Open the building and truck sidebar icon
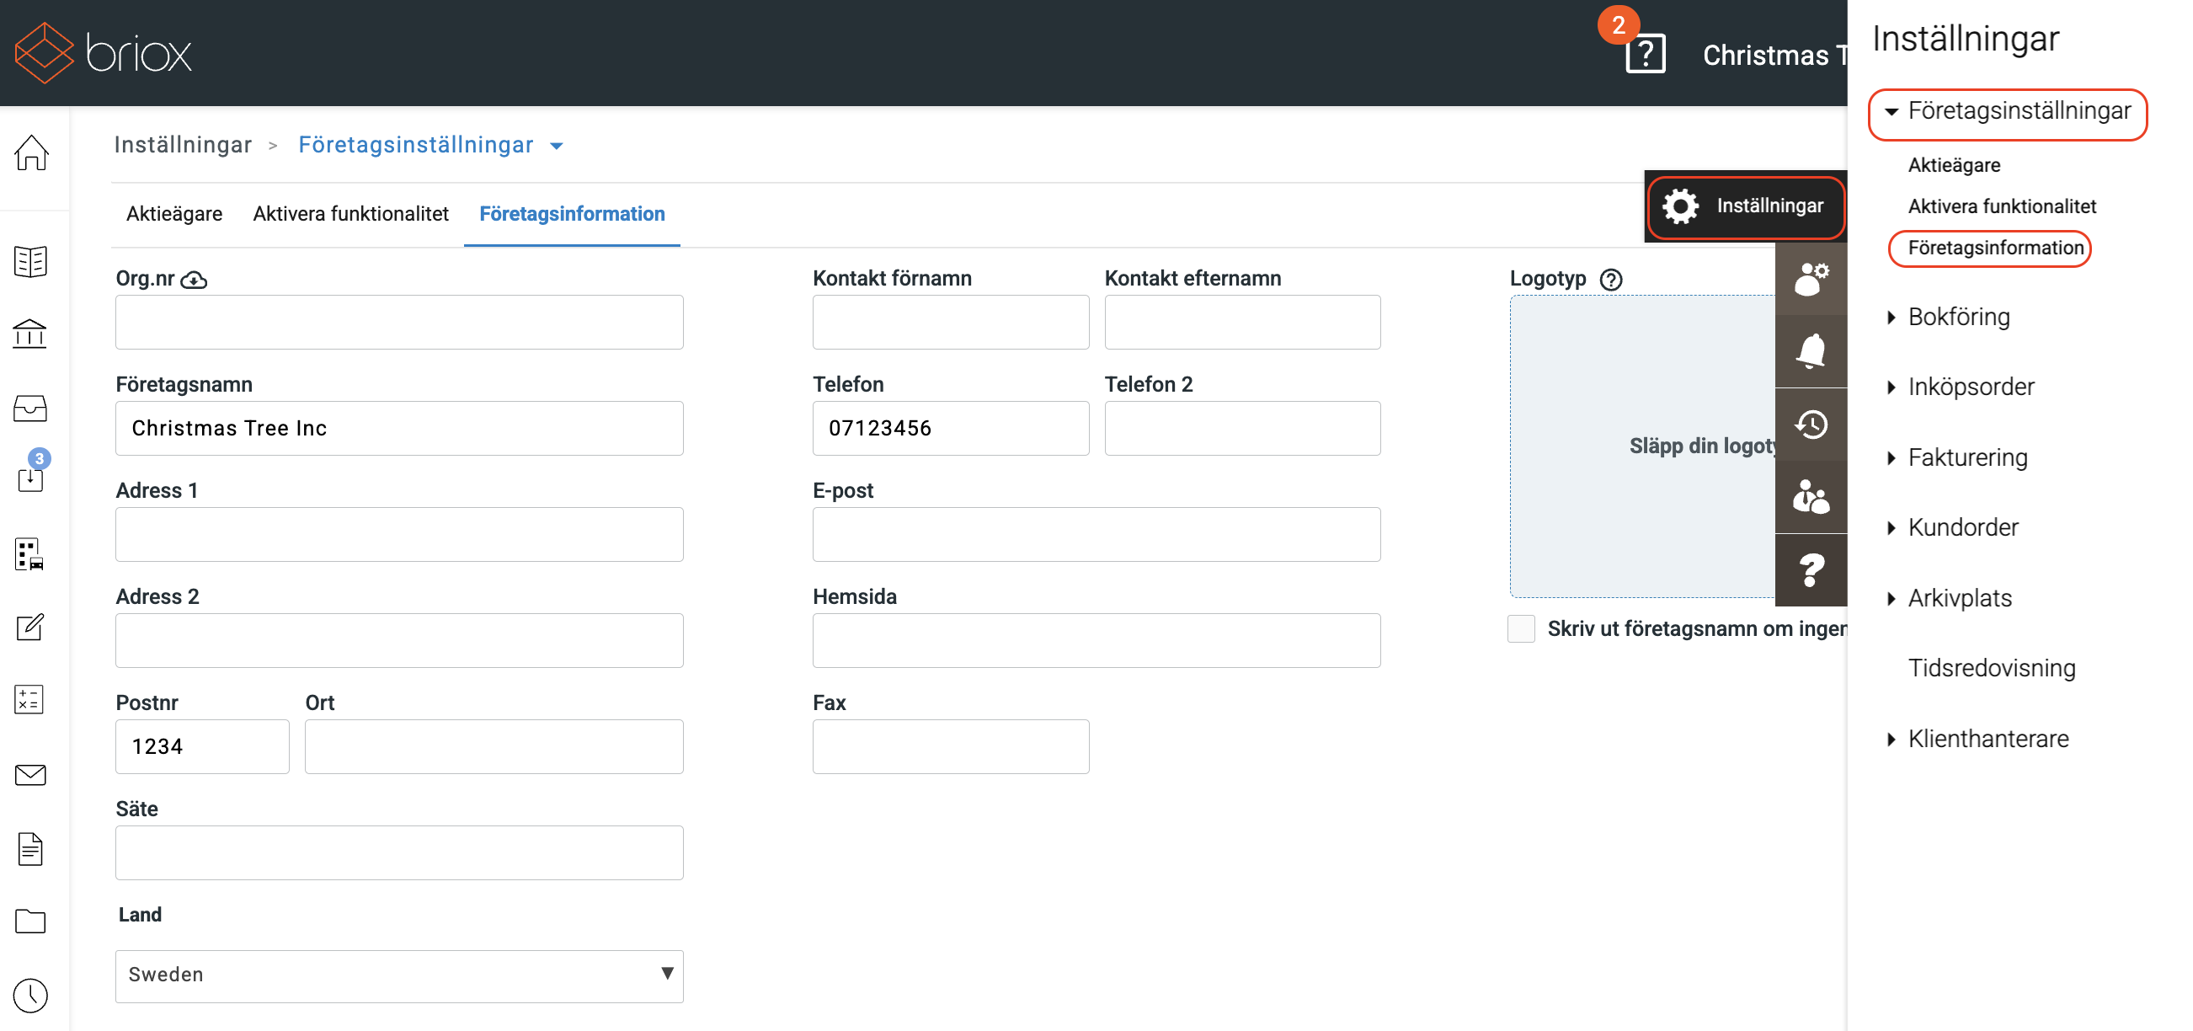Viewport: 2193px width, 1031px height. (30, 554)
